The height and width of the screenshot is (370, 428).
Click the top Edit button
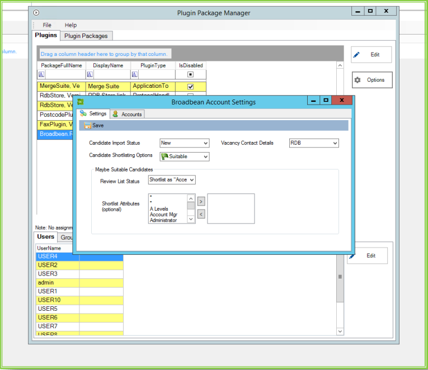[x=371, y=55]
